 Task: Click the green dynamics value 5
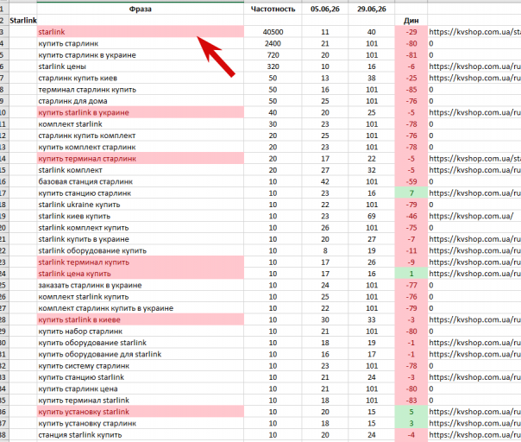coord(411,412)
